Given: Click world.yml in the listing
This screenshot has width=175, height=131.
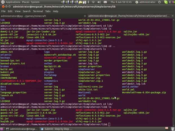Looking at the screenshot, I should [x=128, y=90].
